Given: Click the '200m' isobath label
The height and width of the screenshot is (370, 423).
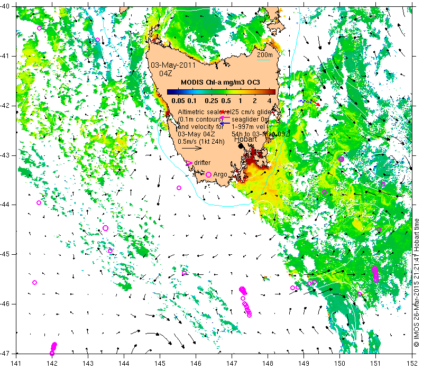Looking at the screenshot, I should coord(265,55).
